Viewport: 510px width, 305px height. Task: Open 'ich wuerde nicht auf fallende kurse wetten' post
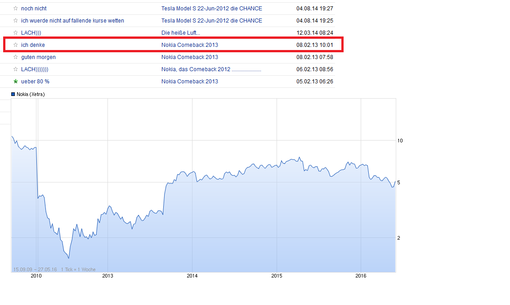click(72, 21)
